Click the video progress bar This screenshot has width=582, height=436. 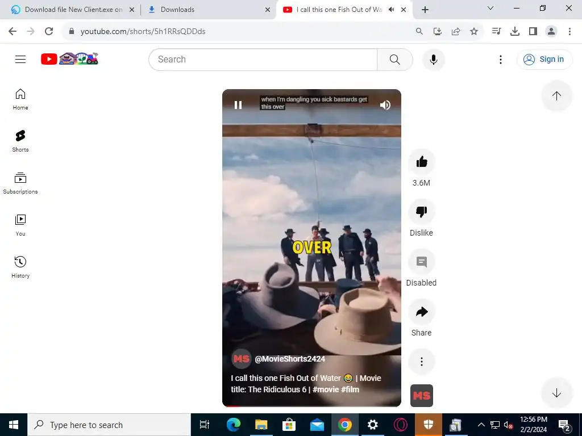point(311,406)
